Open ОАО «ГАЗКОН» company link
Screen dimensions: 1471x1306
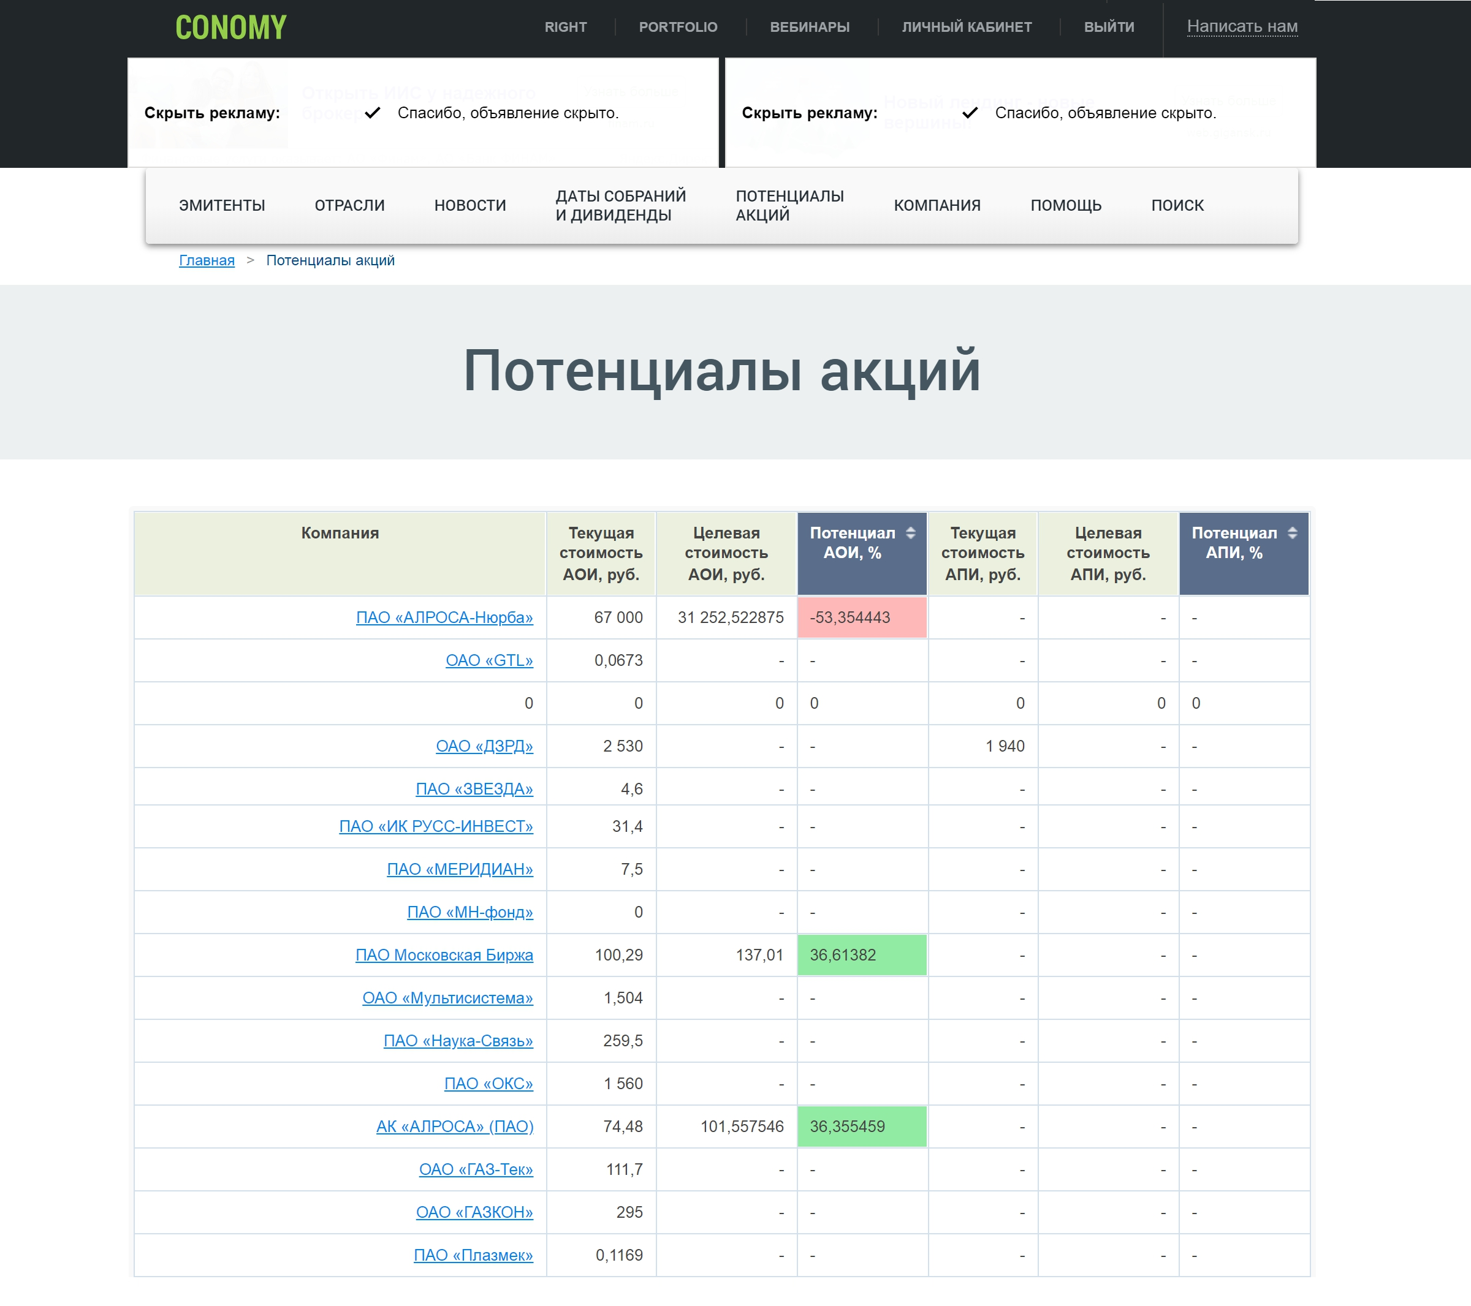(474, 1212)
